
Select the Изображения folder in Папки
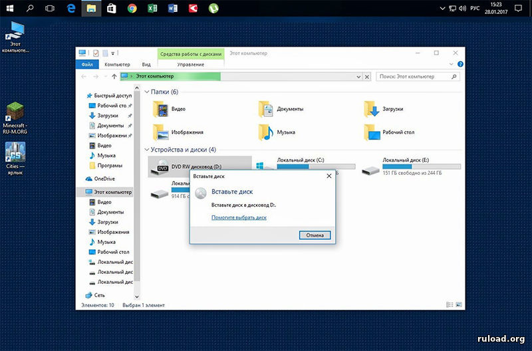tap(178, 132)
